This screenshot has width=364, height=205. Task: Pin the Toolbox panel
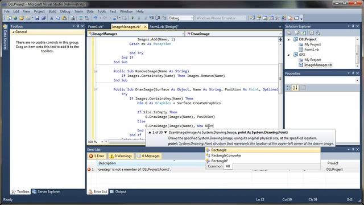(x=78, y=26)
